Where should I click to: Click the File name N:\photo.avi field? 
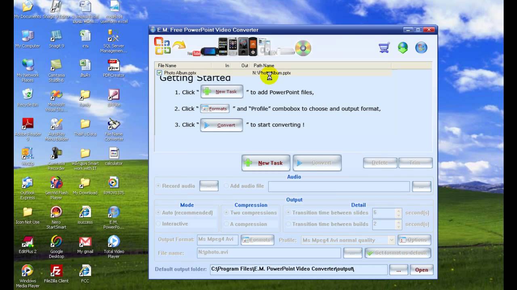(269, 253)
